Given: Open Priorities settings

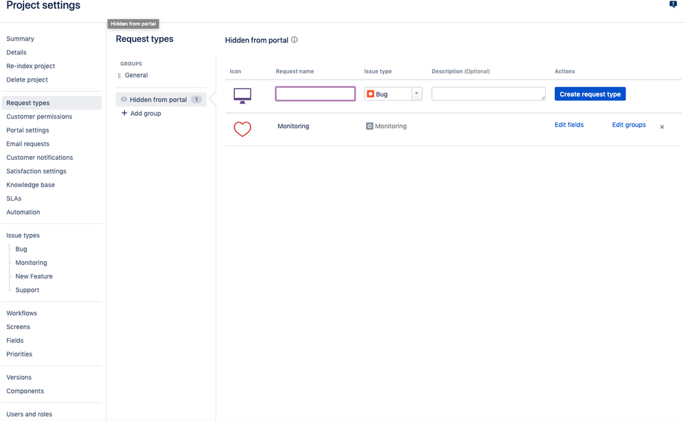Looking at the screenshot, I should coord(19,354).
